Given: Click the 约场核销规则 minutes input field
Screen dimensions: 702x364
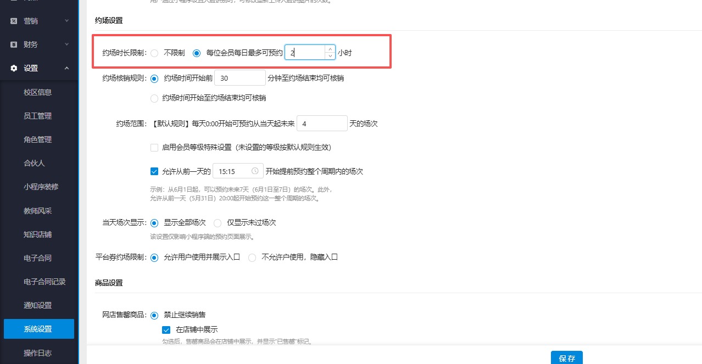Looking at the screenshot, I should coord(239,78).
